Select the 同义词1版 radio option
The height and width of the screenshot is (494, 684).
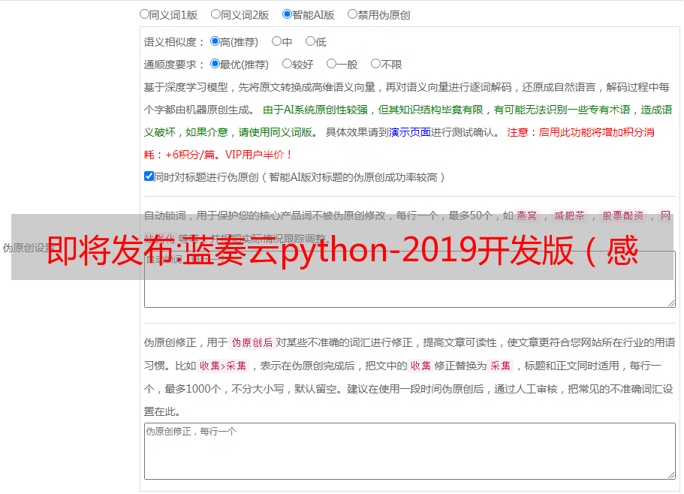coord(144,14)
